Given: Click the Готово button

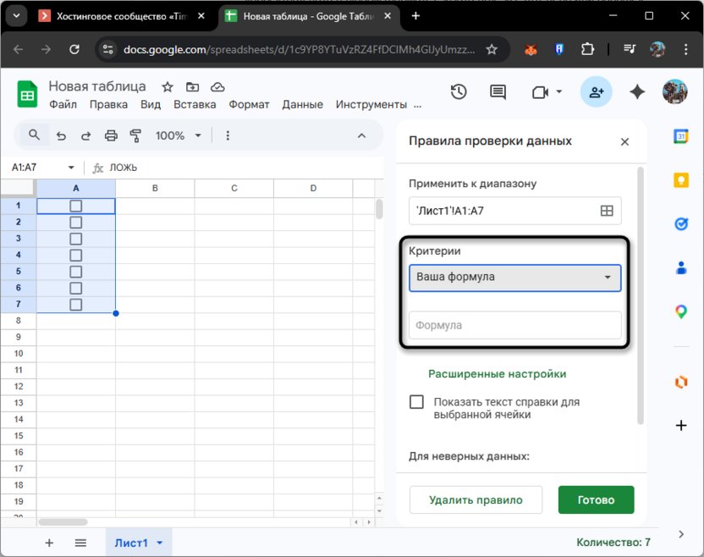Looking at the screenshot, I should pos(596,499).
